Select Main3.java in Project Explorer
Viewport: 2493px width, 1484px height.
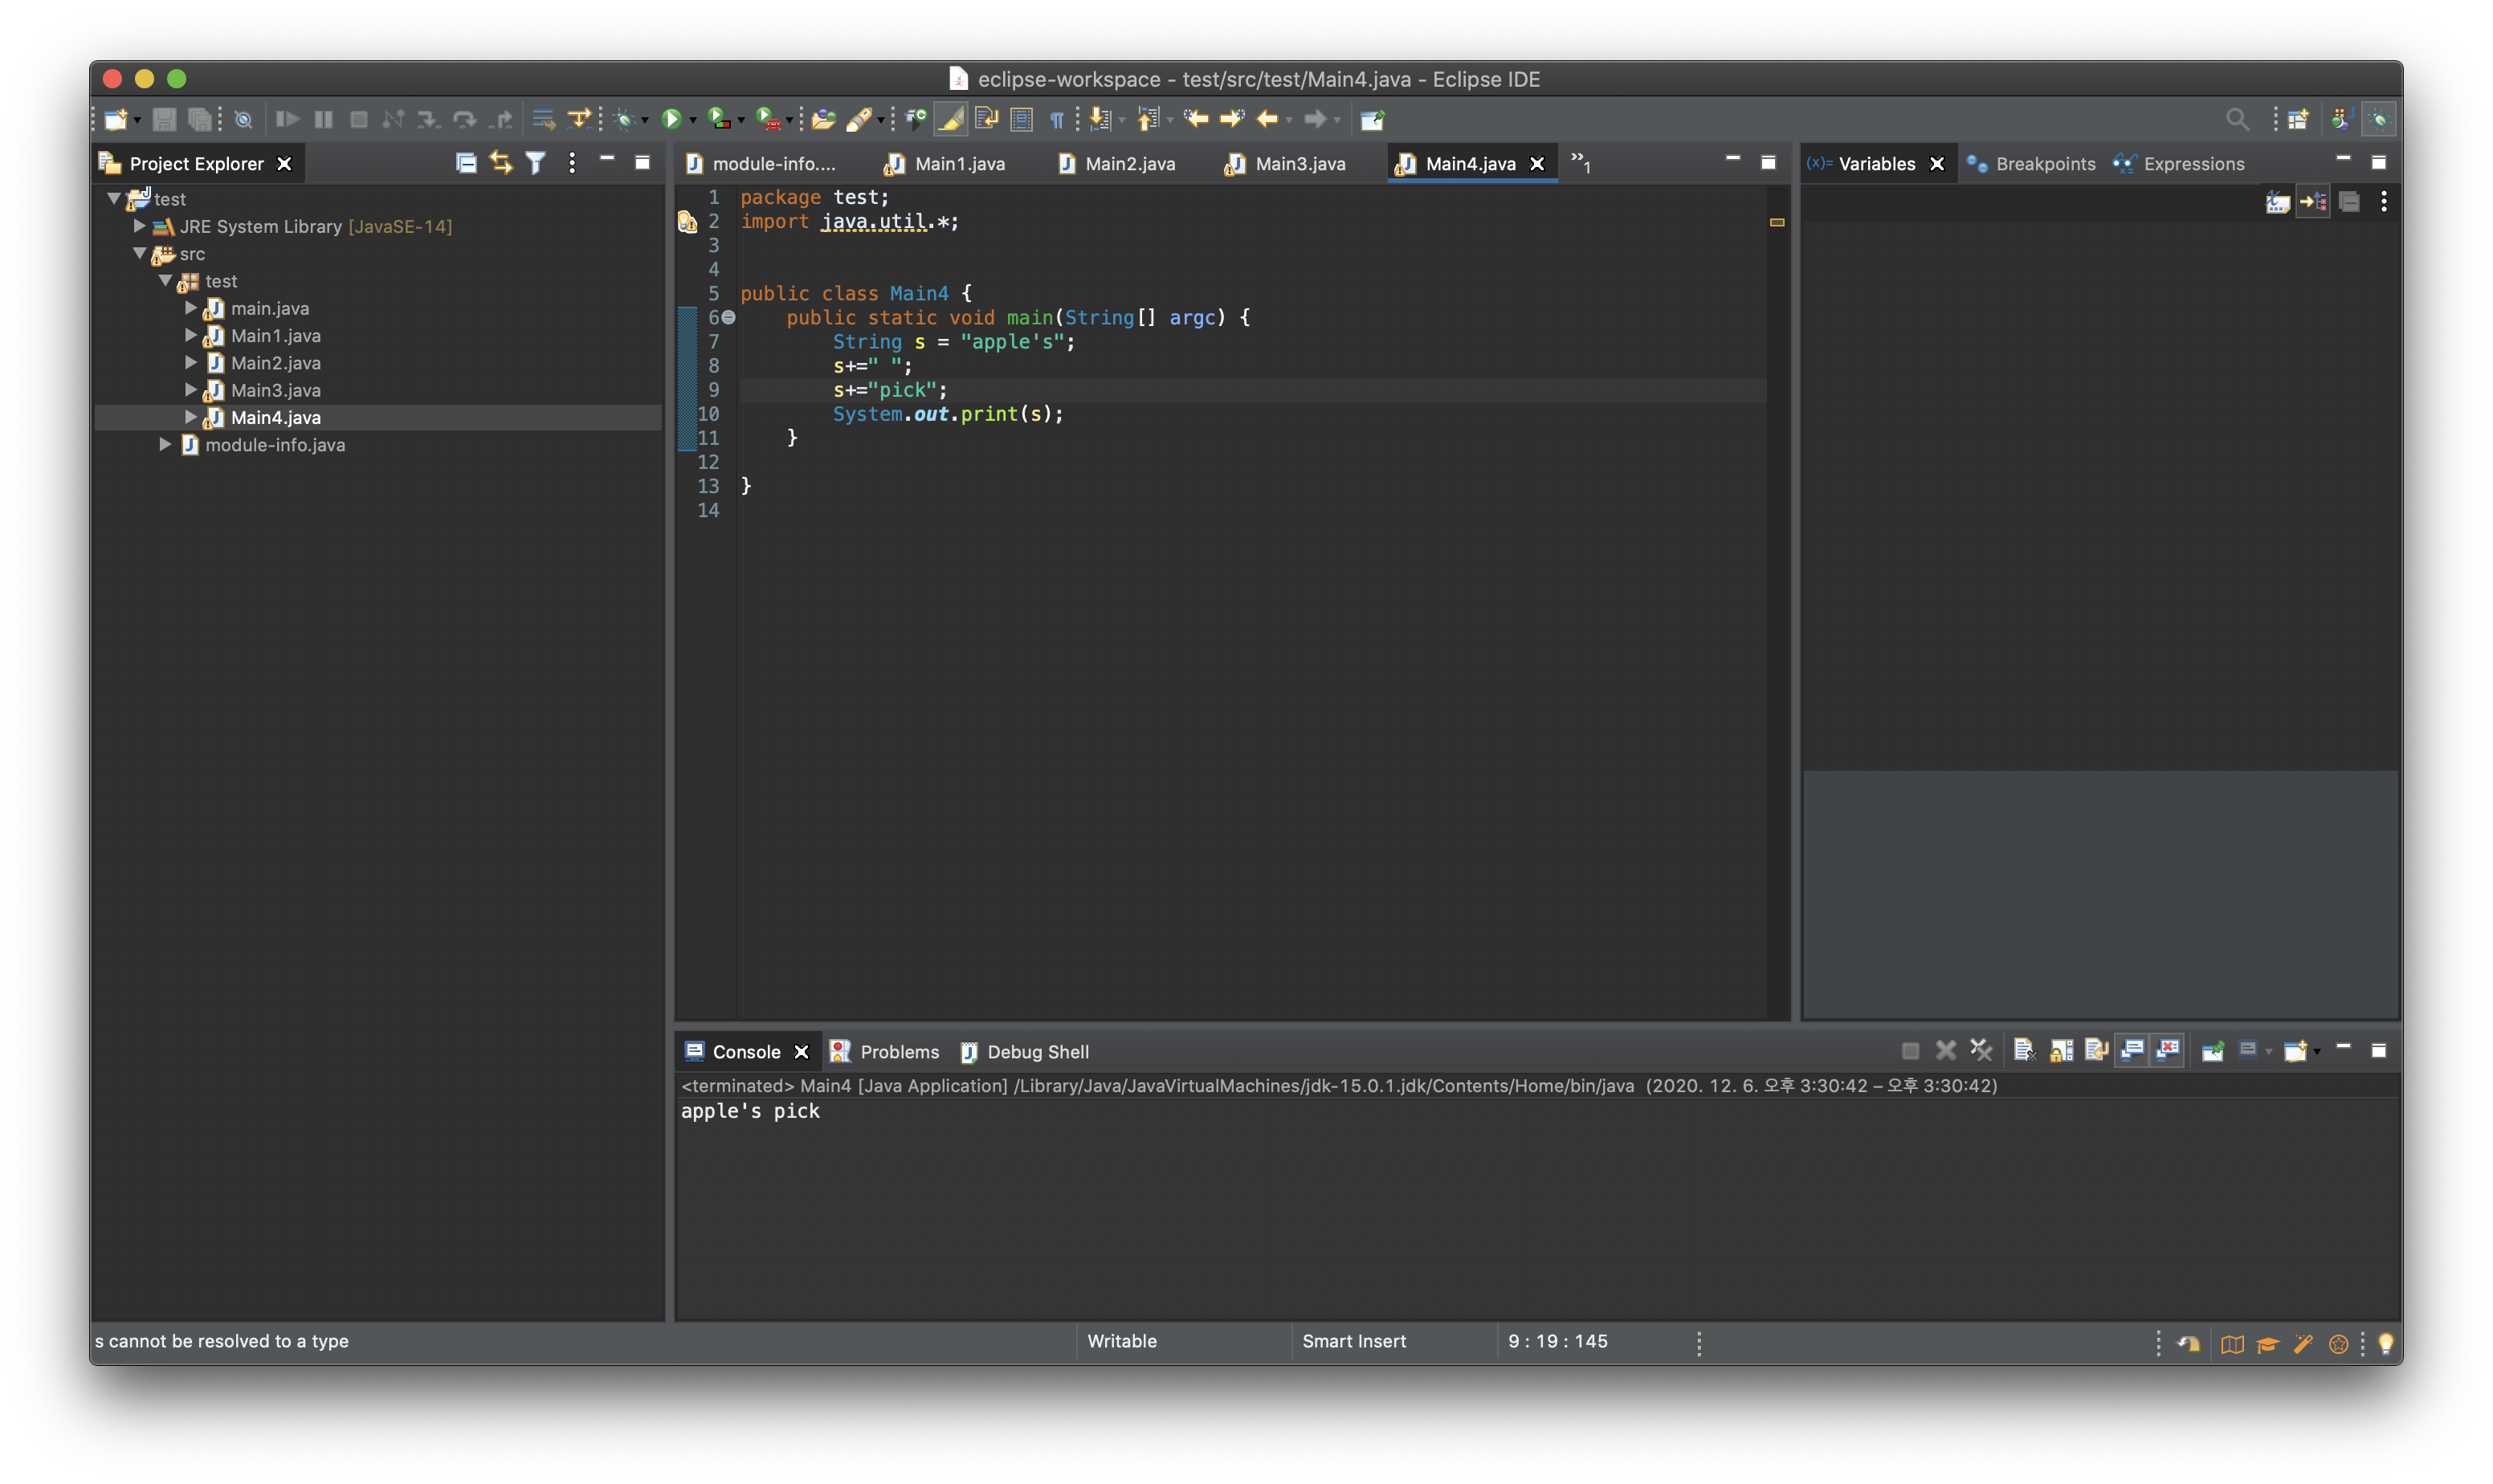tap(275, 390)
